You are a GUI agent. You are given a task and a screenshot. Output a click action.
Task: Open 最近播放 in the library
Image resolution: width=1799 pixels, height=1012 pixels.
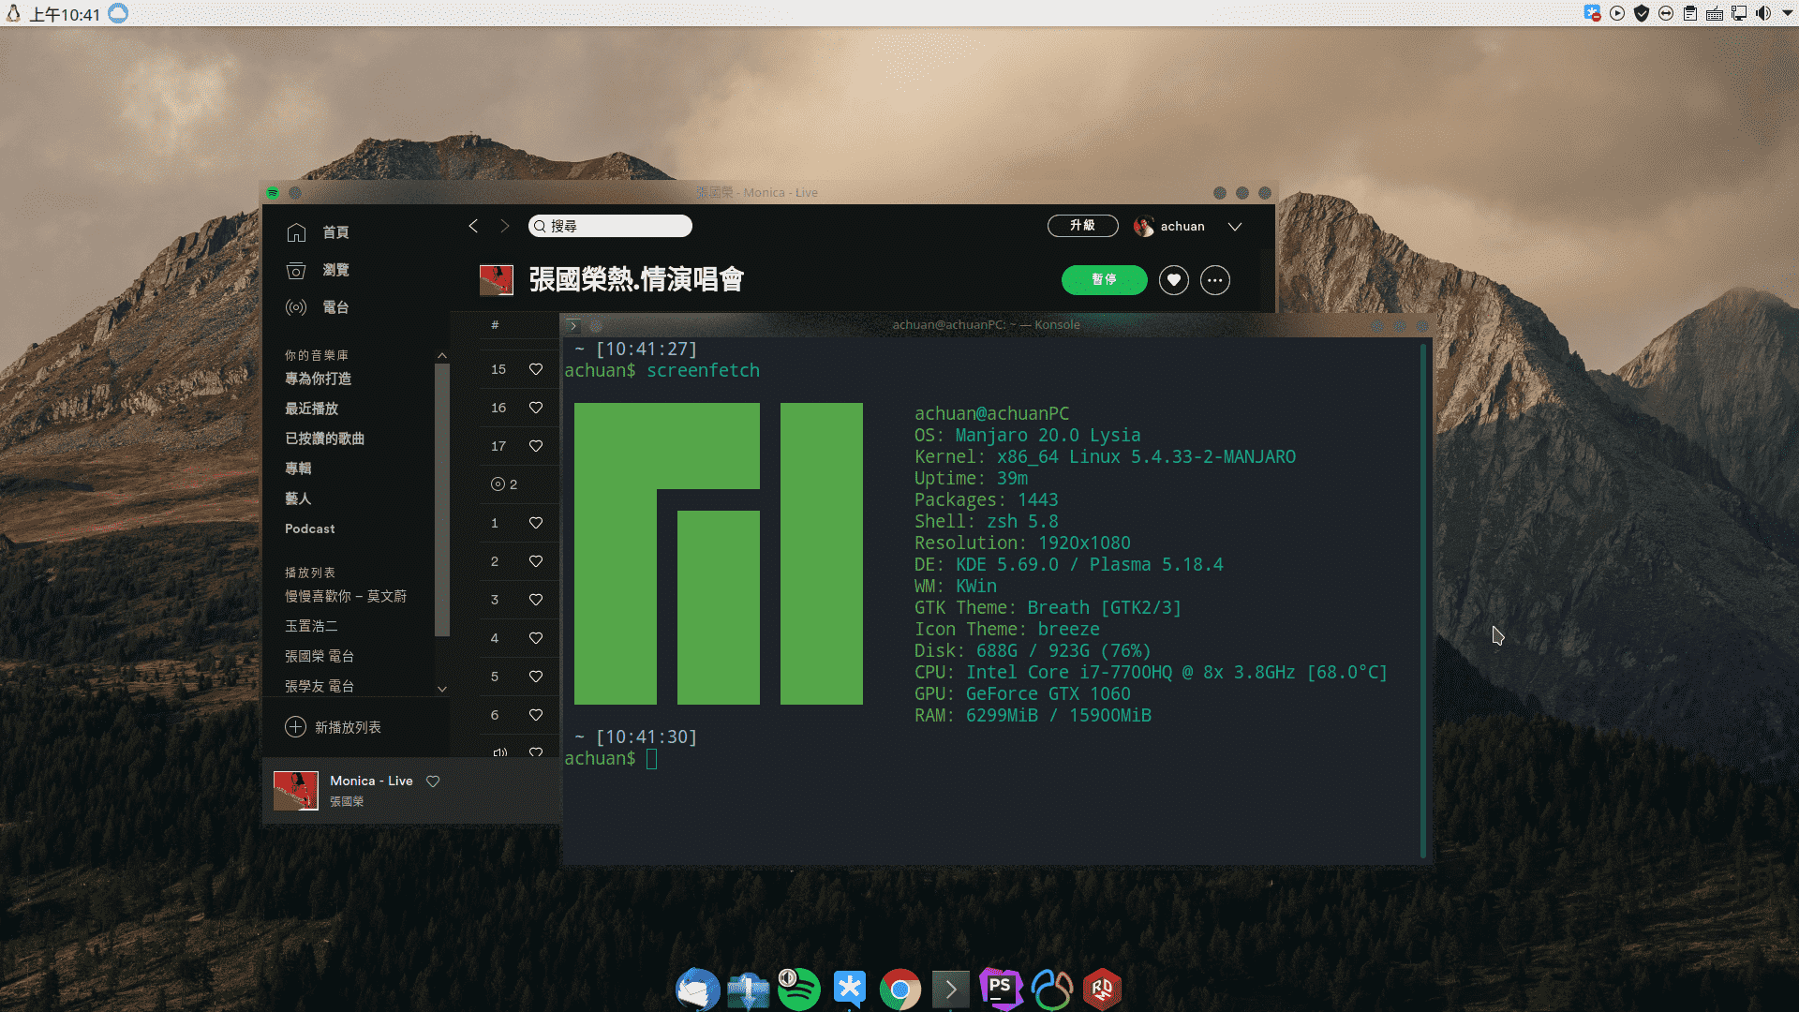click(312, 409)
